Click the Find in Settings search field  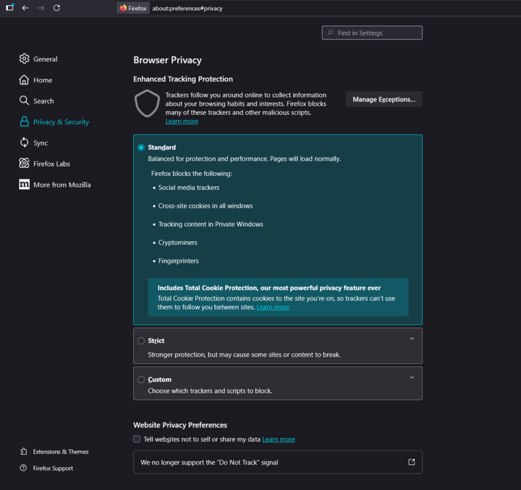click(x=372, y=33)
